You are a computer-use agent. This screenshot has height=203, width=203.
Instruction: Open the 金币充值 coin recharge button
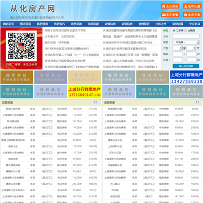(x=192, y=15)
